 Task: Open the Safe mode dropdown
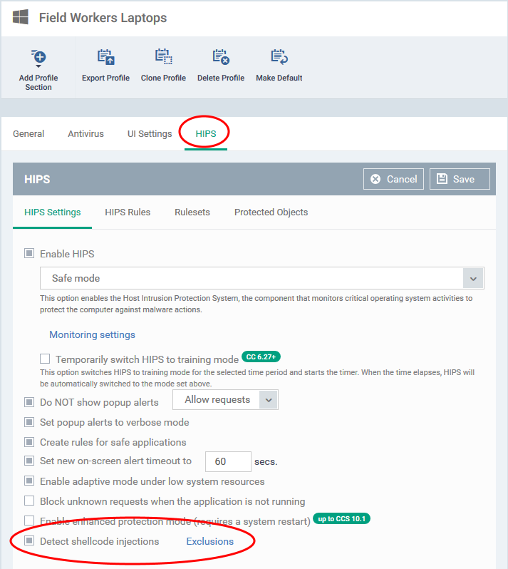coord(261,278)
